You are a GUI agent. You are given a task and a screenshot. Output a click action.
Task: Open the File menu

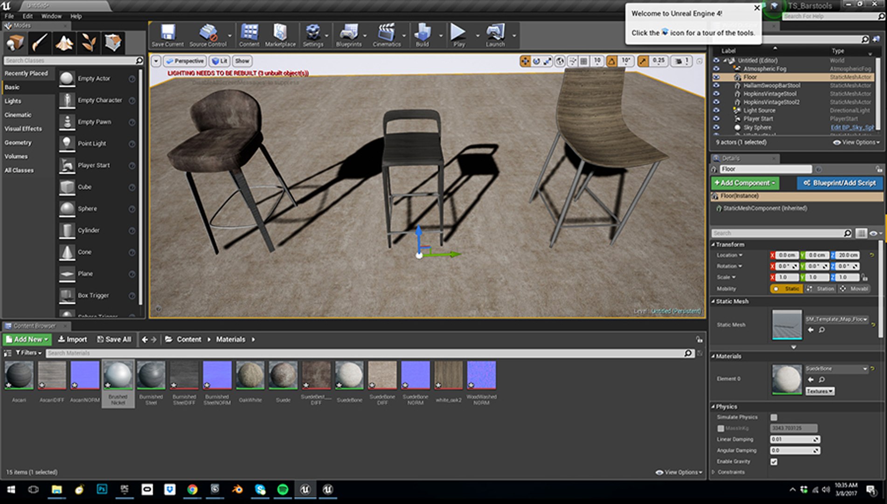point(9,16)
